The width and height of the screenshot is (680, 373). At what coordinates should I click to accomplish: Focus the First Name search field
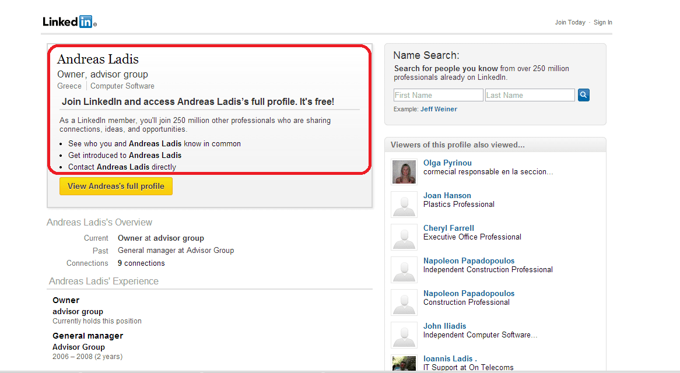(x=438, y=95)
